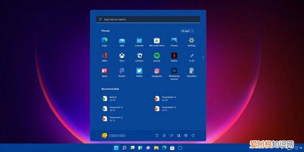Open the Edge browser from Pinned apps
The image size is (304, 152).
pos(105,42)
